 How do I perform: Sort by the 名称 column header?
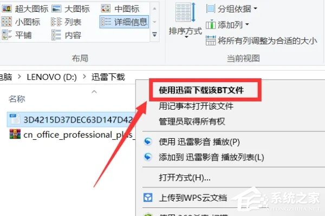point(17,99)
